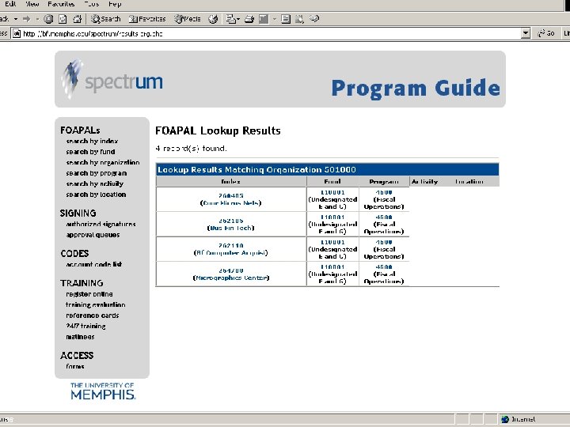The height and width of the screenshot is (427, 570).
Task: Click the Forward arrow in the toolbar
Action: [27, 19]
